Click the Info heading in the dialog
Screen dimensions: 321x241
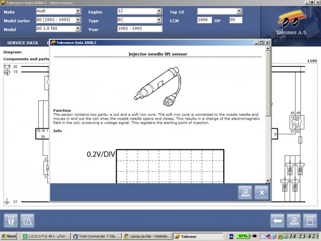57,131
